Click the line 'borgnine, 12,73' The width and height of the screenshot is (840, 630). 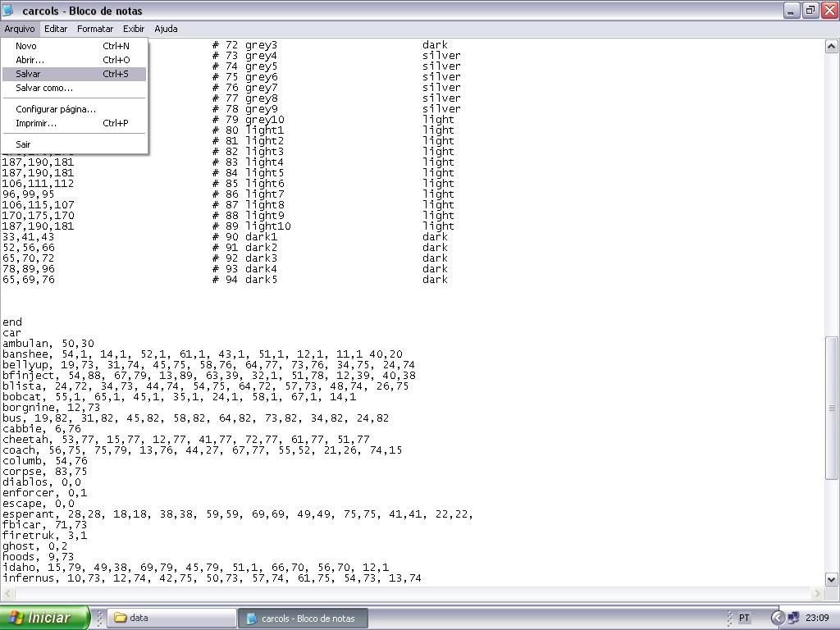(x=52, y=408)
